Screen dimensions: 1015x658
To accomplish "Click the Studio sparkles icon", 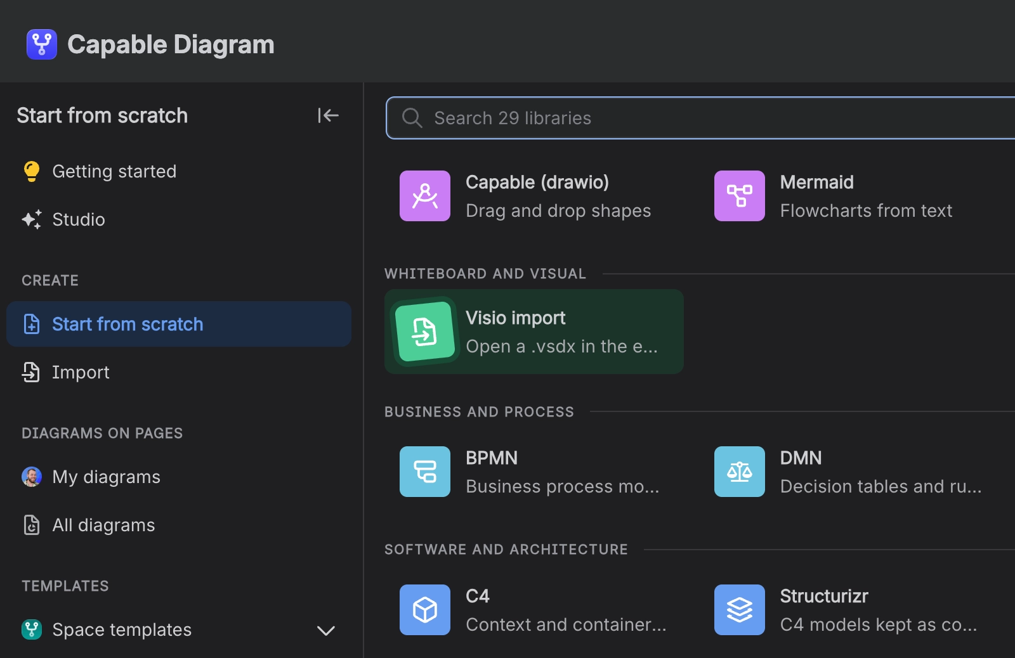I will point(31,219).
